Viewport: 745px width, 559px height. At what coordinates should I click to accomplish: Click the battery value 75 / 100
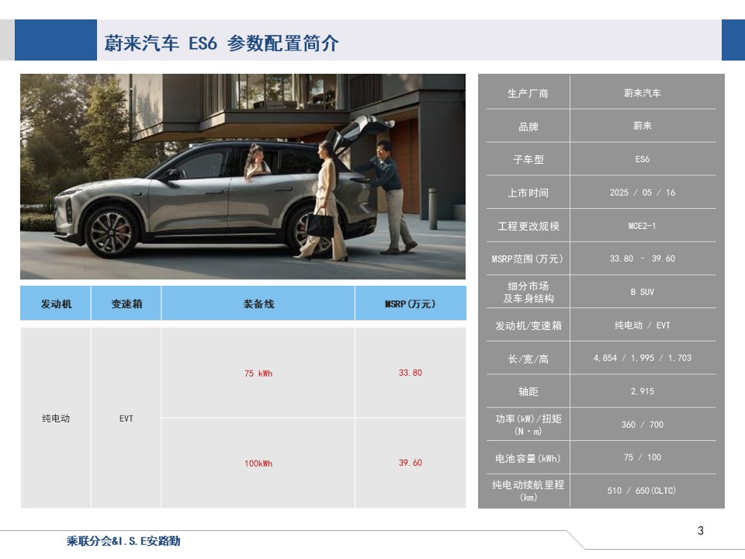[x=643, y=457]
